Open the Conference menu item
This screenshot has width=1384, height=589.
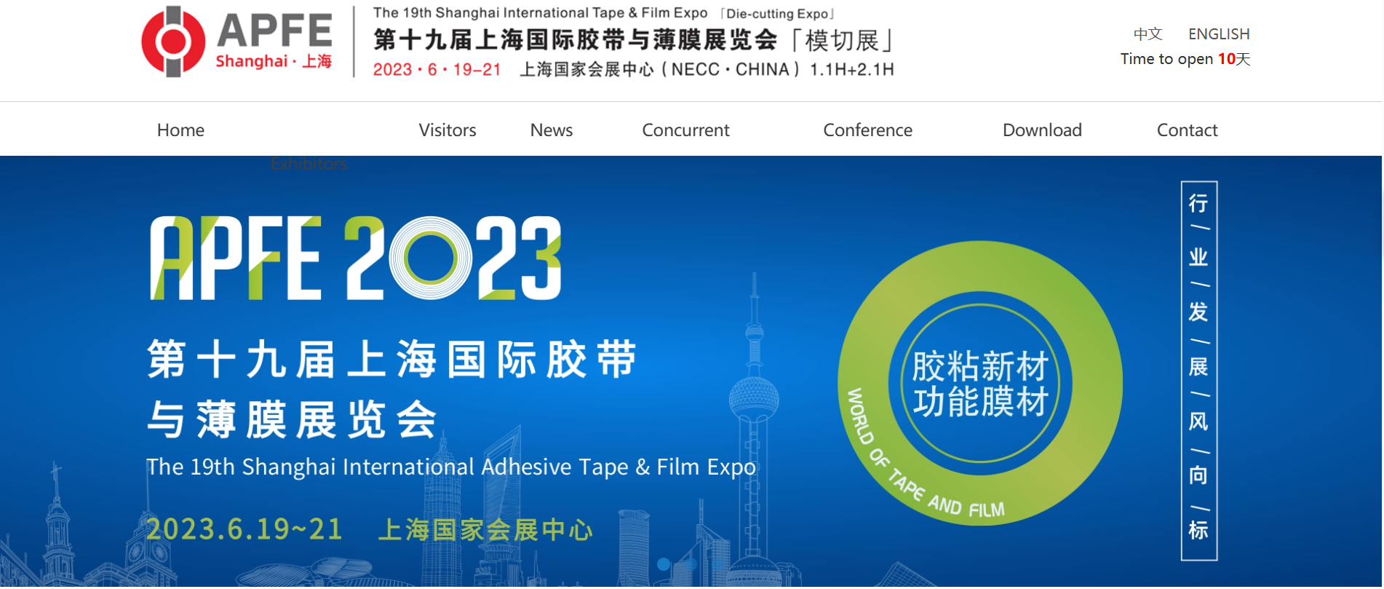coord(867,130)
